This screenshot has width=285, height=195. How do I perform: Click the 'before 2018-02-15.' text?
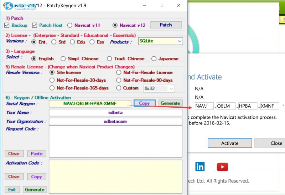[209, 123]
